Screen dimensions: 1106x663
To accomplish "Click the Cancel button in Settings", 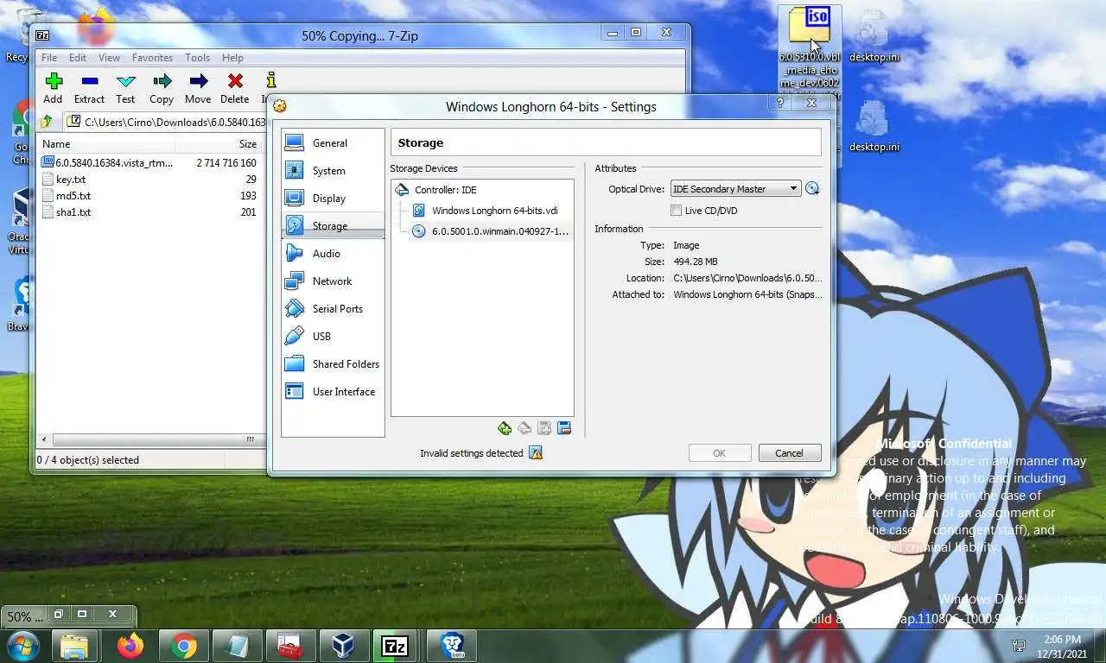I will click(x=789, y=453).
